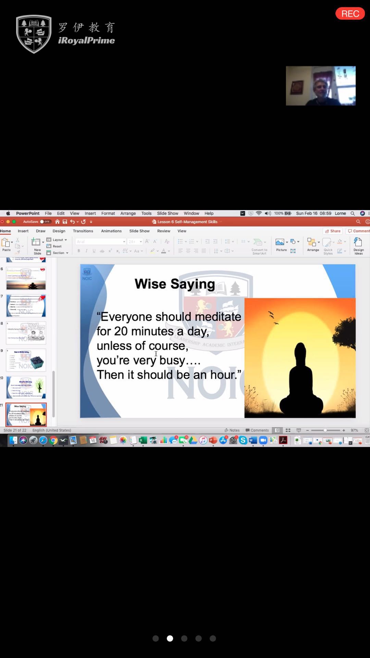The image size is (370, 658).
Task: Click the Picture insert icon
Action: (x=280, y=242)
